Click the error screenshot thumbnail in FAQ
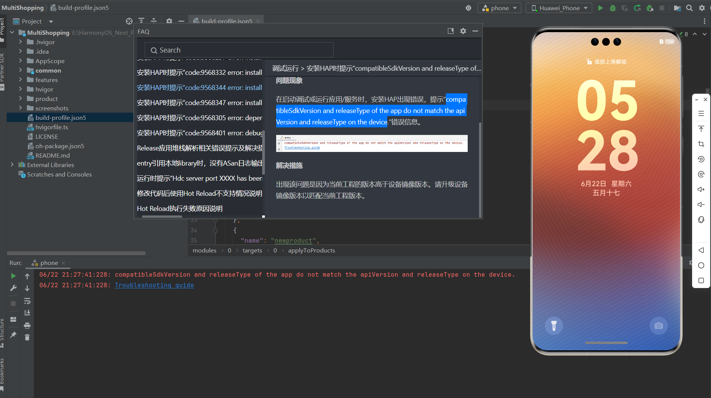This screenshot has width=711, height=398. click(372, 143)
